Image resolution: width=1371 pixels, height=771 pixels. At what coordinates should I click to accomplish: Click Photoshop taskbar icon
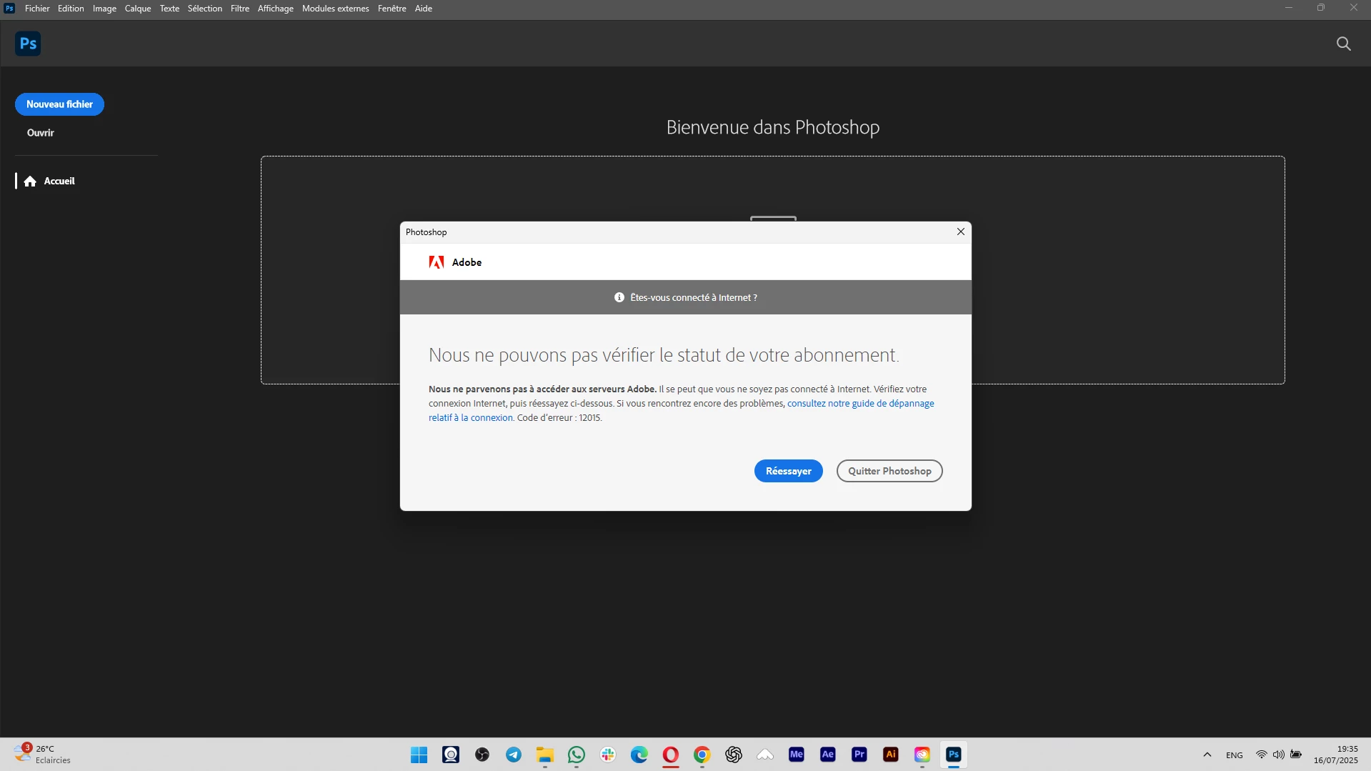click(954, 755)
